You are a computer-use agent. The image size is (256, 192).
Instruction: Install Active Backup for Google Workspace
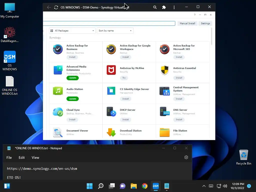coord(125,57)
